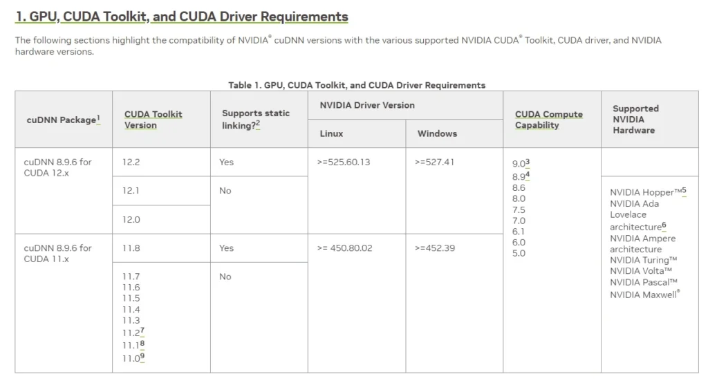708x381 pixels.
Task: Click footnote 8 next to CUDA 11.1
Action: tap(142, 344)
